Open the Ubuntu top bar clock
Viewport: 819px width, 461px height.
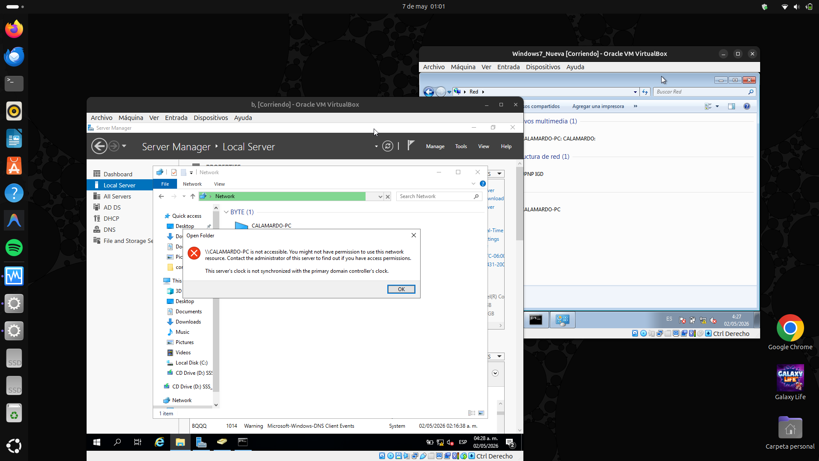(x=423, y=6)
